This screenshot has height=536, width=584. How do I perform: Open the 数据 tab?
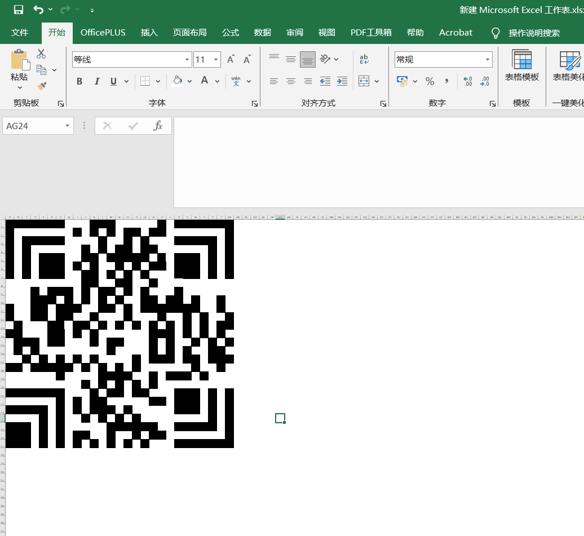(x=263, y=33)
